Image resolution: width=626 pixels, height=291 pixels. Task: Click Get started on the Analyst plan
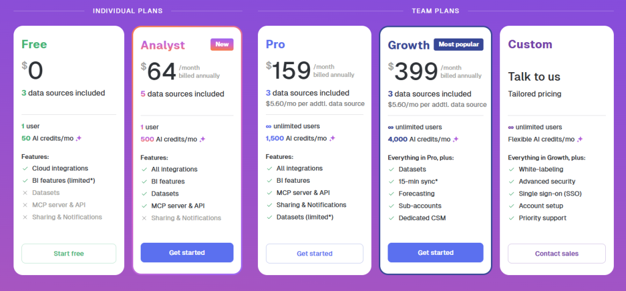(187, 252)
